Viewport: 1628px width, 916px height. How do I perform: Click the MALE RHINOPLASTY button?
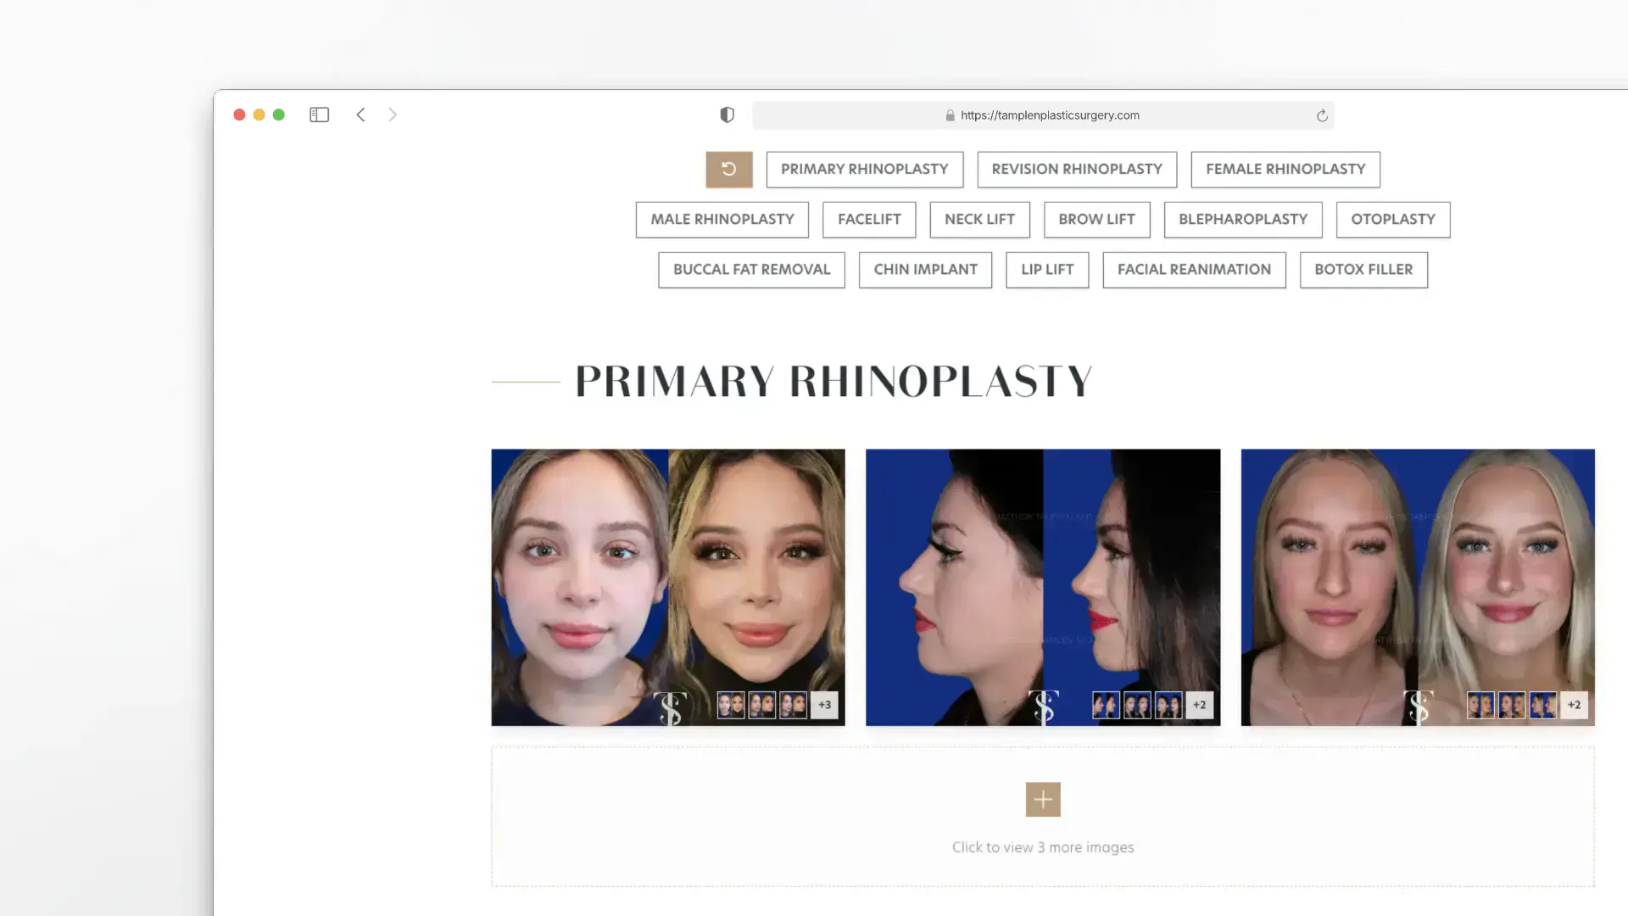click(722, 219)
